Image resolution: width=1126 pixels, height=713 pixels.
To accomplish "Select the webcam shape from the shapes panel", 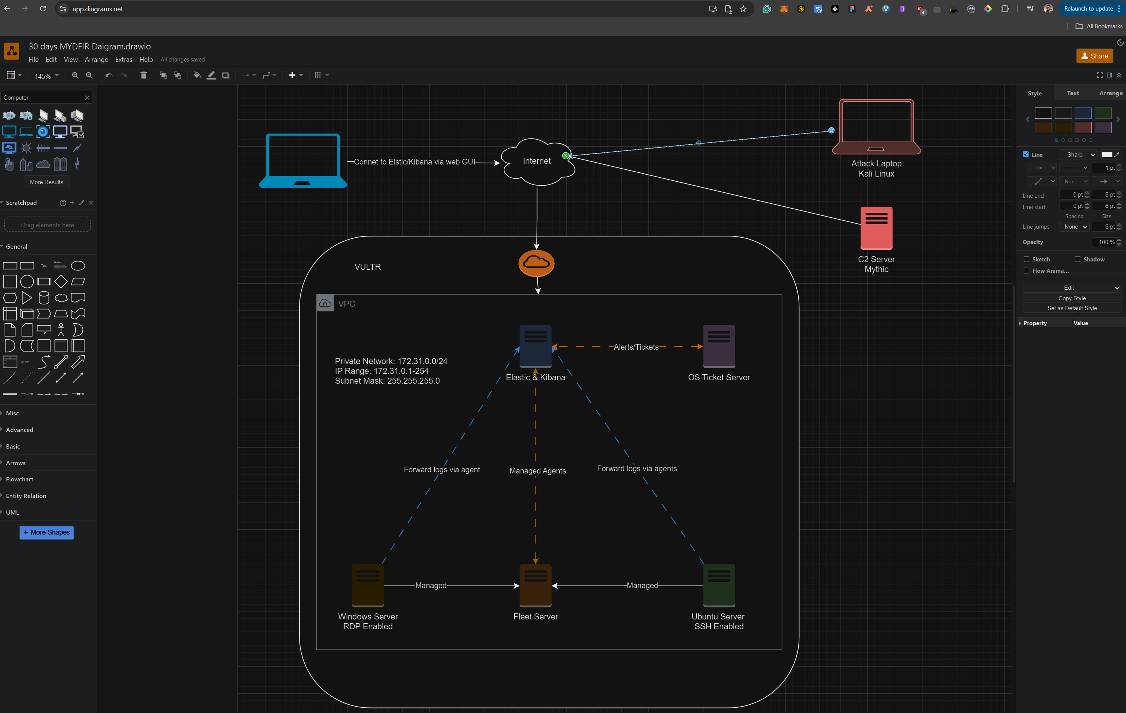I will click(x=43, y=132).
